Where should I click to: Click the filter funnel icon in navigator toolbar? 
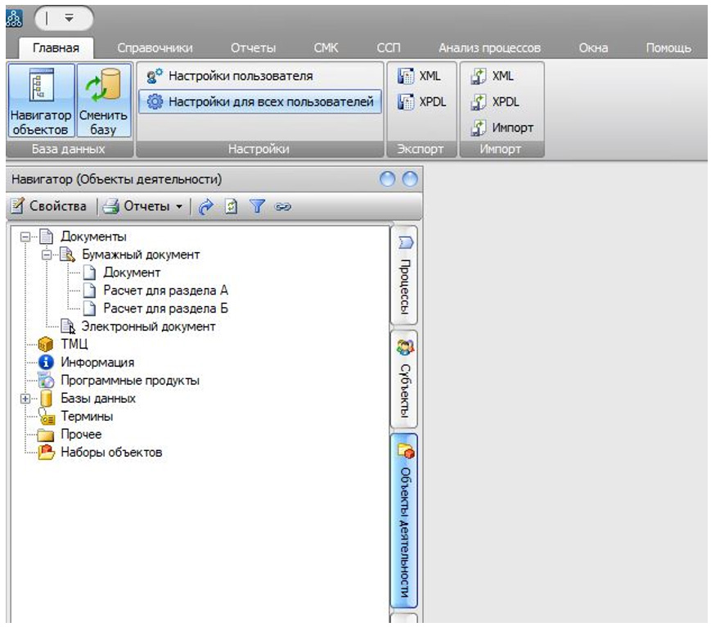click(257, 207)
